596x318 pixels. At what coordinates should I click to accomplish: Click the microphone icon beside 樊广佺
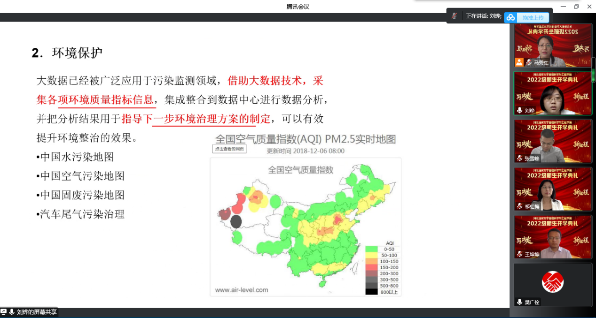click(x=519, y=302)
